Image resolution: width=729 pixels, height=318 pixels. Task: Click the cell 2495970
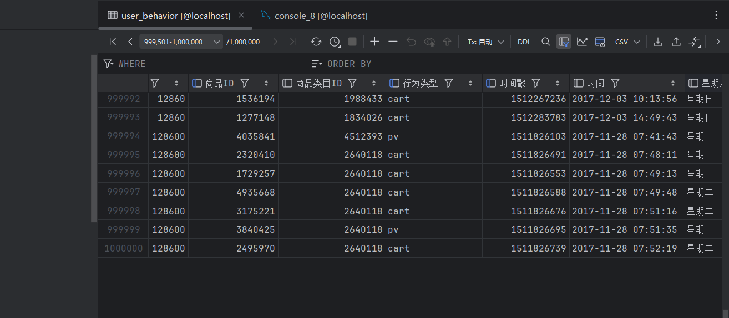tap(233, 248)
